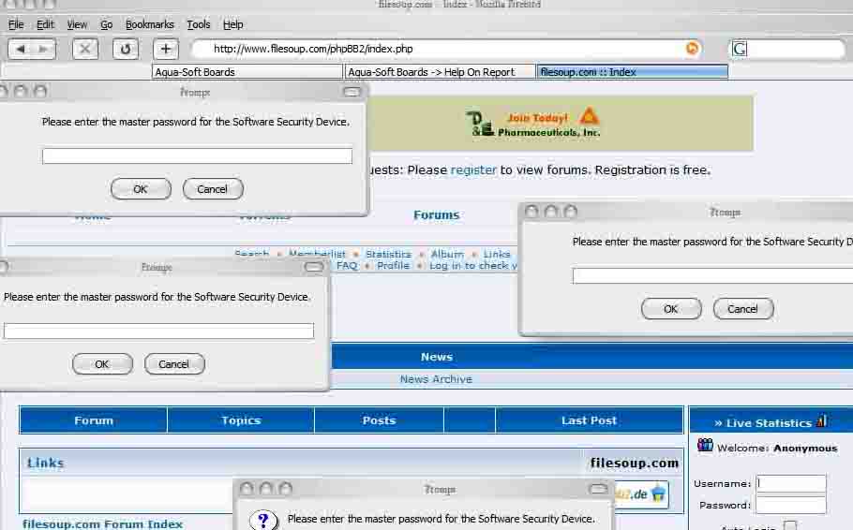Image resolution: width=853 pixels, height=530 pixels.
Task: Click the Topics column header
Action: [241, 420]
